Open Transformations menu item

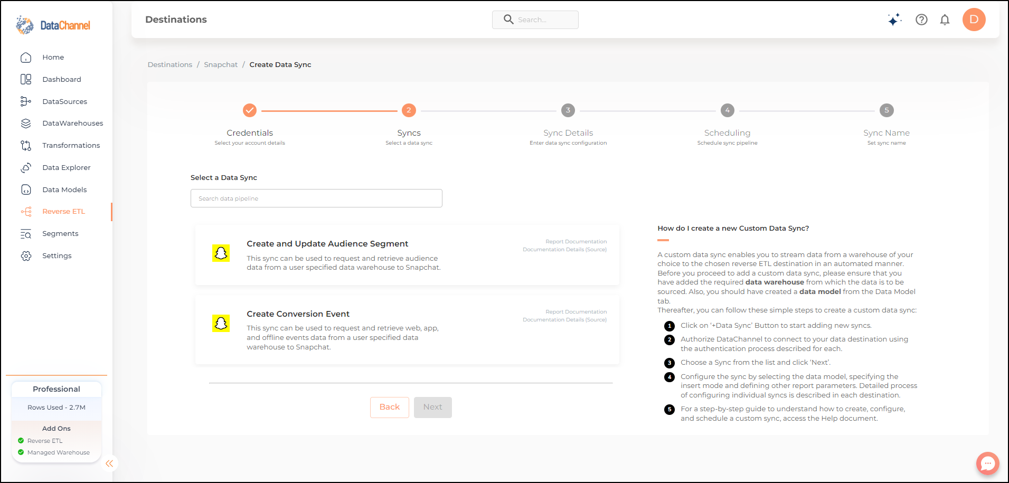pyautogui.click(x=71, y=146)
